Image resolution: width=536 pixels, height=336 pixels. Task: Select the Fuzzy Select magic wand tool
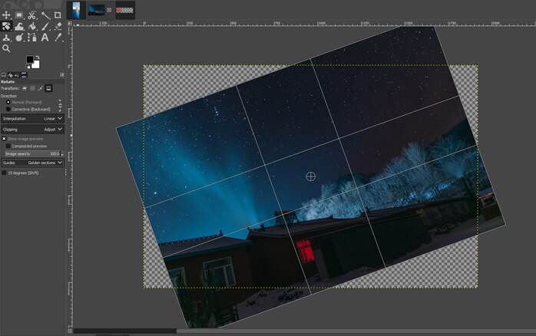coord(45,15)
